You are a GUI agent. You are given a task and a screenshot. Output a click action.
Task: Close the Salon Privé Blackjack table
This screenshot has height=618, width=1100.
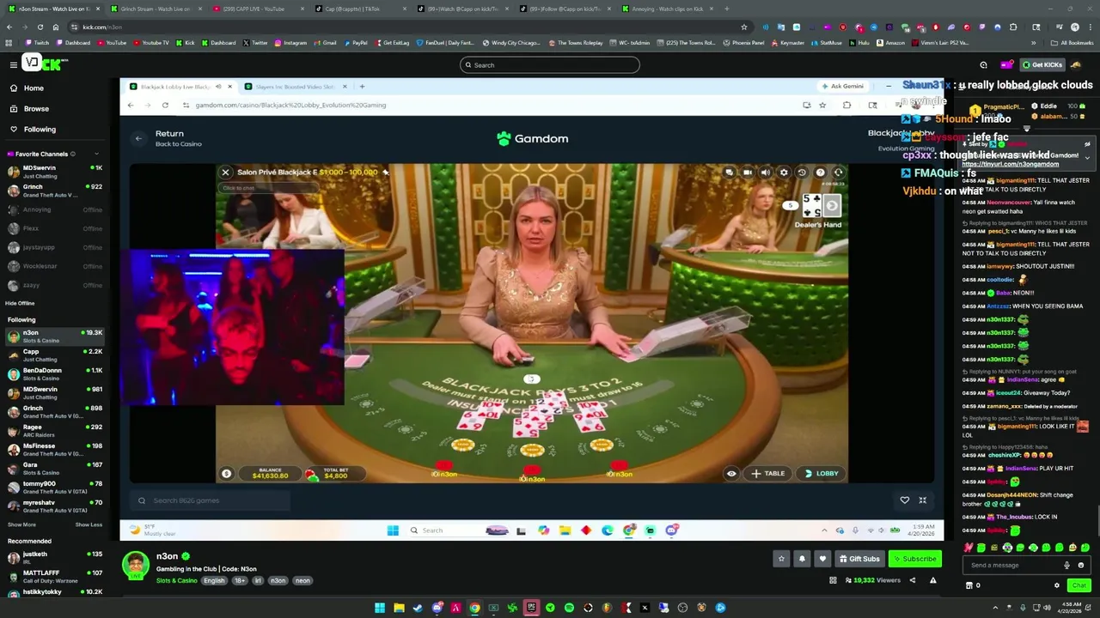pos(225,173)
